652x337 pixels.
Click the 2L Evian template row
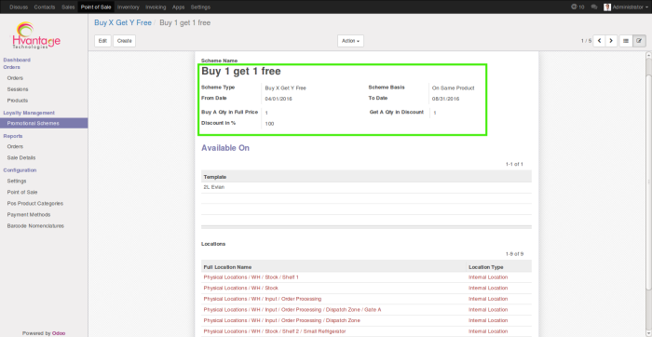coord(366,187)
